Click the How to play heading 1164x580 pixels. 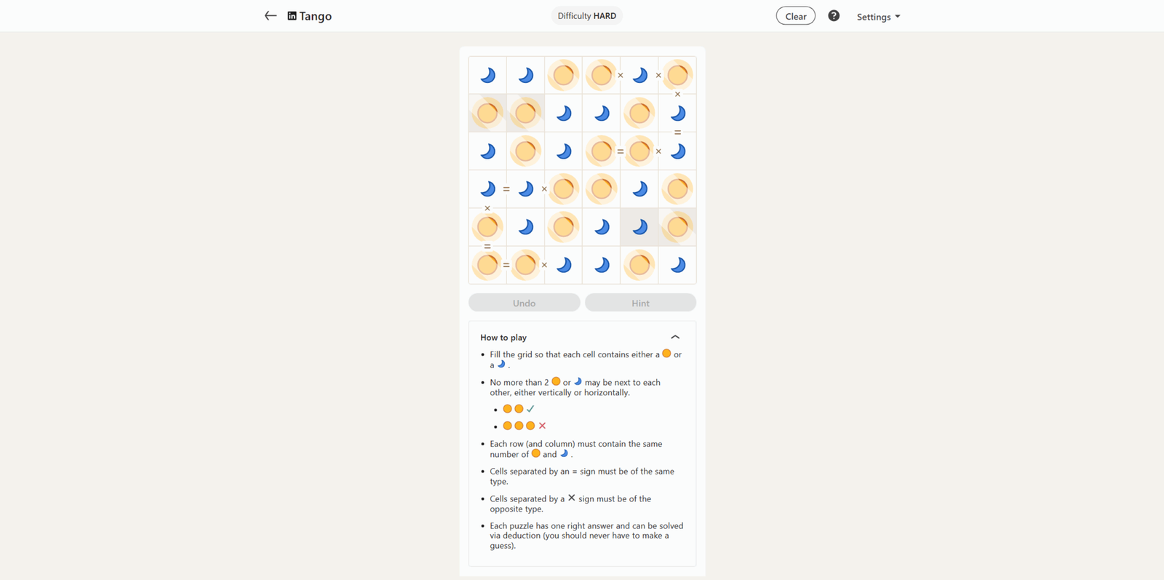503,338
